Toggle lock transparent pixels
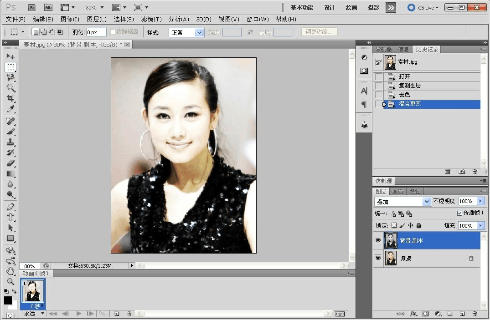 click(394, 225)
